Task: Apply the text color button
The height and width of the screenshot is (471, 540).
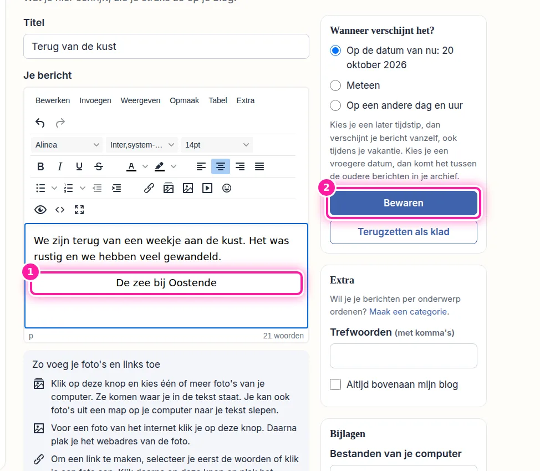Action: (x=131, y=167)
